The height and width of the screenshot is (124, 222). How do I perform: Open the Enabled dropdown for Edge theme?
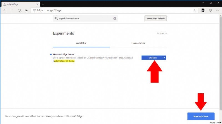pyautogui.click(x=154, y=58)
